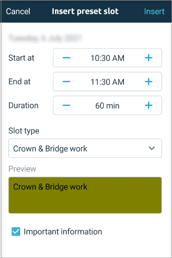Cancel the preset slot dialog
Screen dimensions: 172x258
tap(18, 11)
